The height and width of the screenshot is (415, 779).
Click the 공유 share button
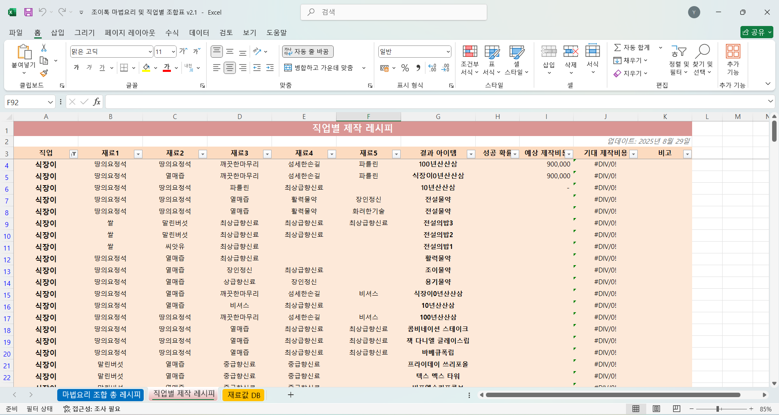click(756, 32)
